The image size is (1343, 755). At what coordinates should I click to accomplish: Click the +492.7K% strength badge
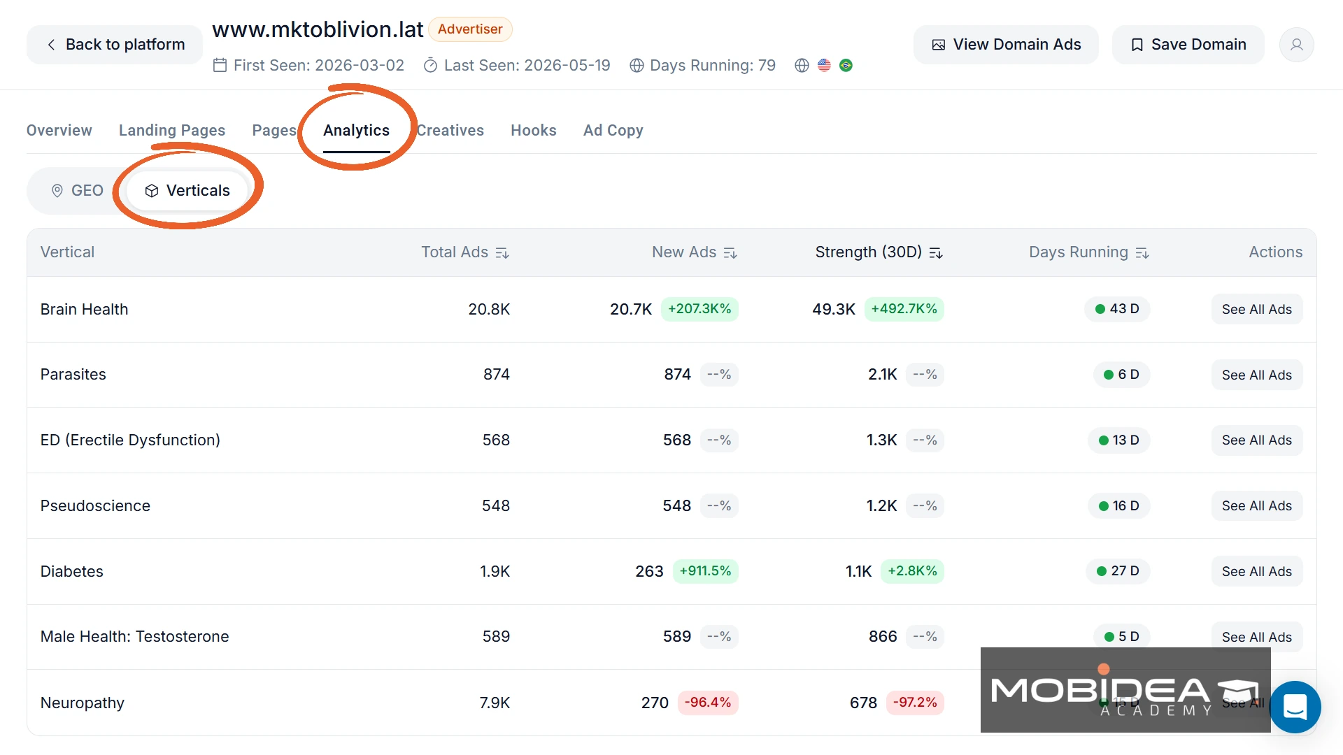[904, 308]
